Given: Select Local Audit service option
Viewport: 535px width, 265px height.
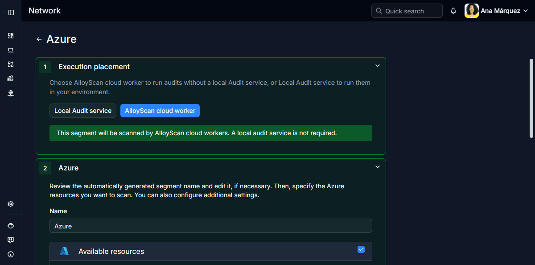Looking at the screenshot, I should point(83,111).
